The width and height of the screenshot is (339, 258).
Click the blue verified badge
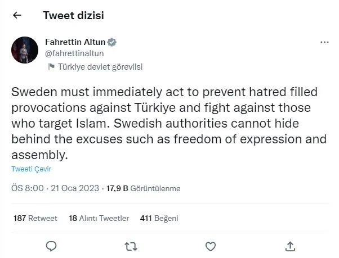(x=113, y=42)
